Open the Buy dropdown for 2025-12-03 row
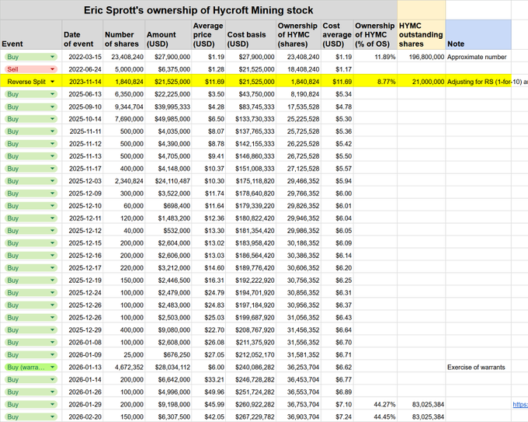Viewport: 528px width, 422px height. 31,181
